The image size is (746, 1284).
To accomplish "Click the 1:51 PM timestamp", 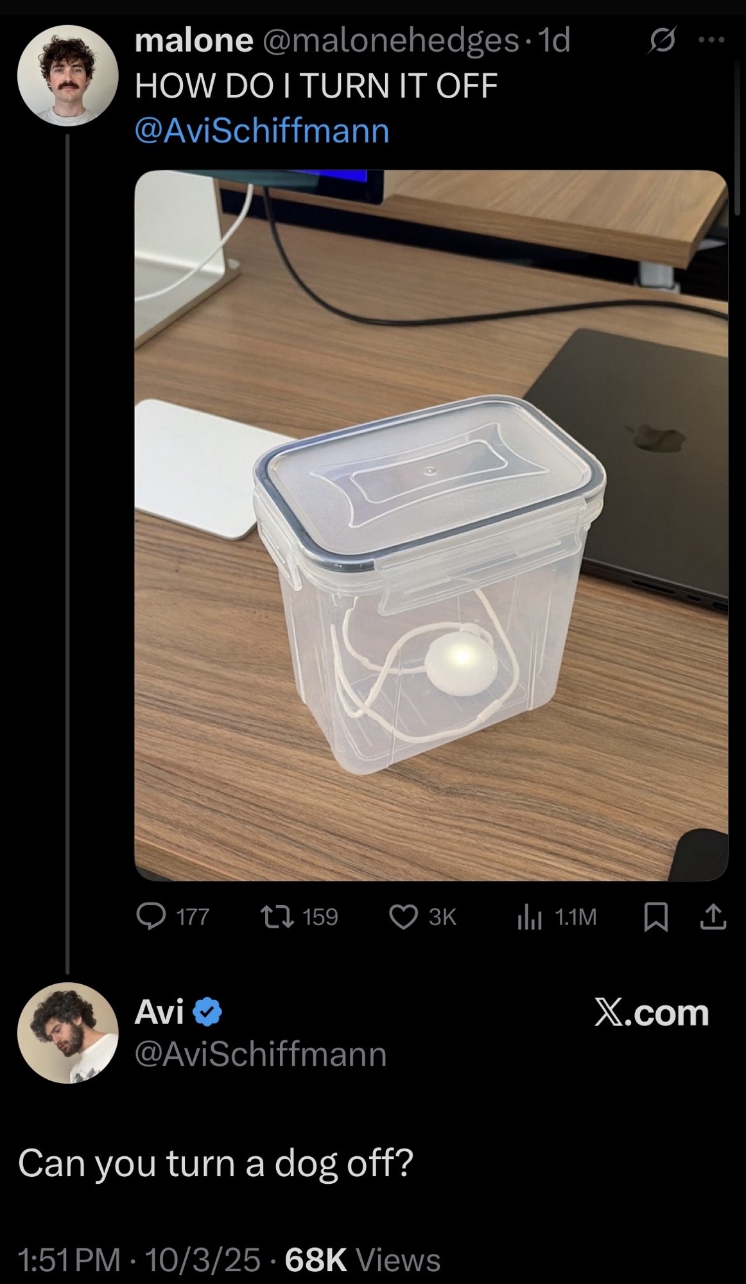I will [x=69, y=1260].
